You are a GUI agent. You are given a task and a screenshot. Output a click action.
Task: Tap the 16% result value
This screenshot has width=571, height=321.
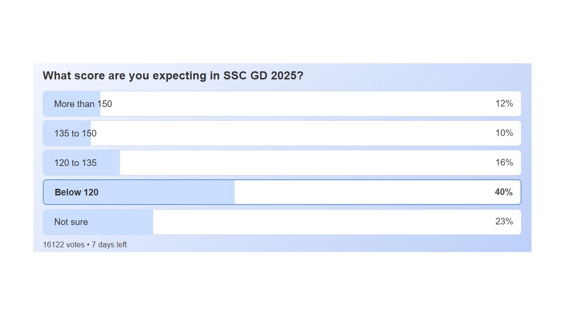tap(504, 163)
